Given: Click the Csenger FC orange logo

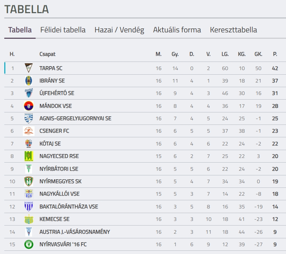Looking at the screenshot, I should tap(28, 131).
